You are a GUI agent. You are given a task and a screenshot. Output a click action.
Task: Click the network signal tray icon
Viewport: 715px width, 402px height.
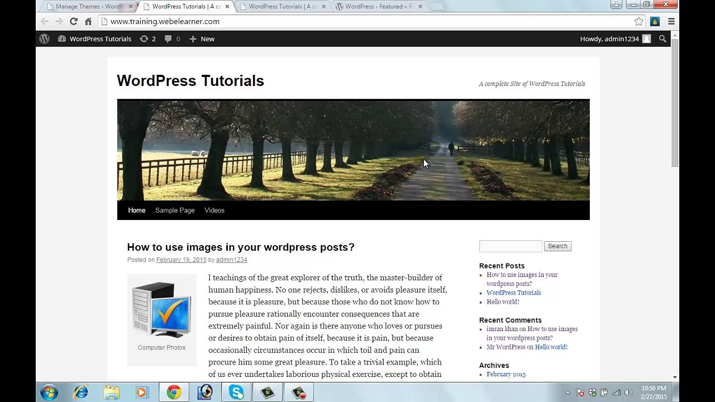pos(616,393)
